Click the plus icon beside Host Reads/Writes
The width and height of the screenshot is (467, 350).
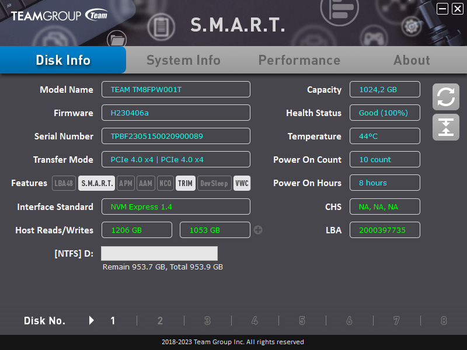(258, 230)
